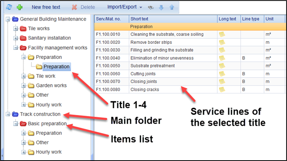This screenshot has width=287, height=161.
Task: Click the move down arrow icon
Action: tap(161, 7)
